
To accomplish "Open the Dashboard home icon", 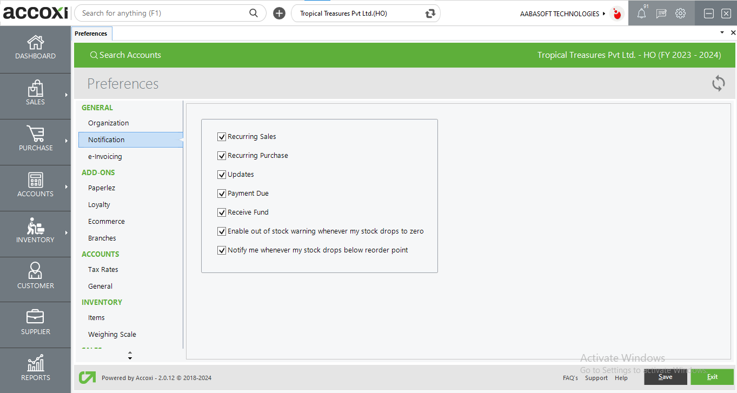I will (35, 43).
